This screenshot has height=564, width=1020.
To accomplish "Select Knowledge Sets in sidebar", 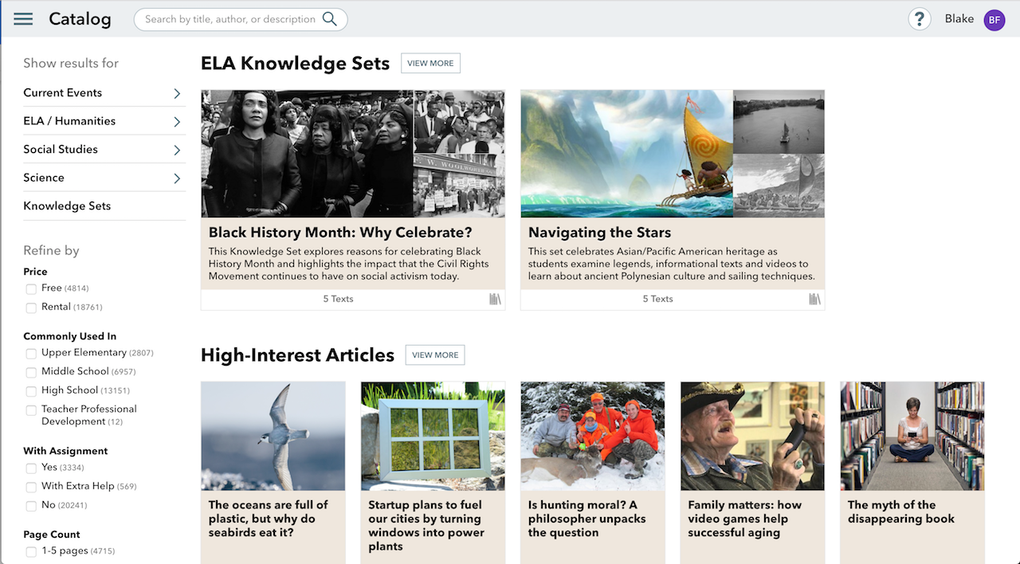I will pos(67,206).
